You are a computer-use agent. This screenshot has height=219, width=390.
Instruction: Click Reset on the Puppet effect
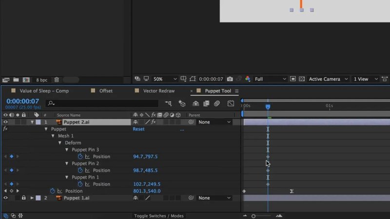click(138, 129)
